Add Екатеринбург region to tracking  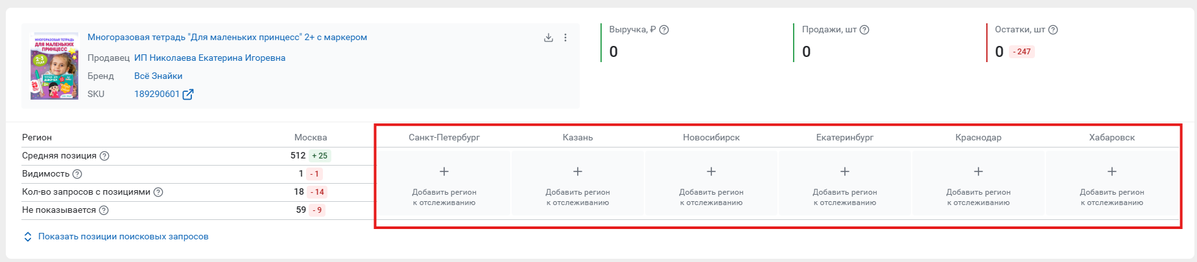click(845, 184)
